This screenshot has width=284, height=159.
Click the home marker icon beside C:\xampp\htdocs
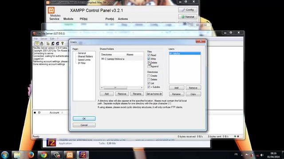click(x=103, y=59)
